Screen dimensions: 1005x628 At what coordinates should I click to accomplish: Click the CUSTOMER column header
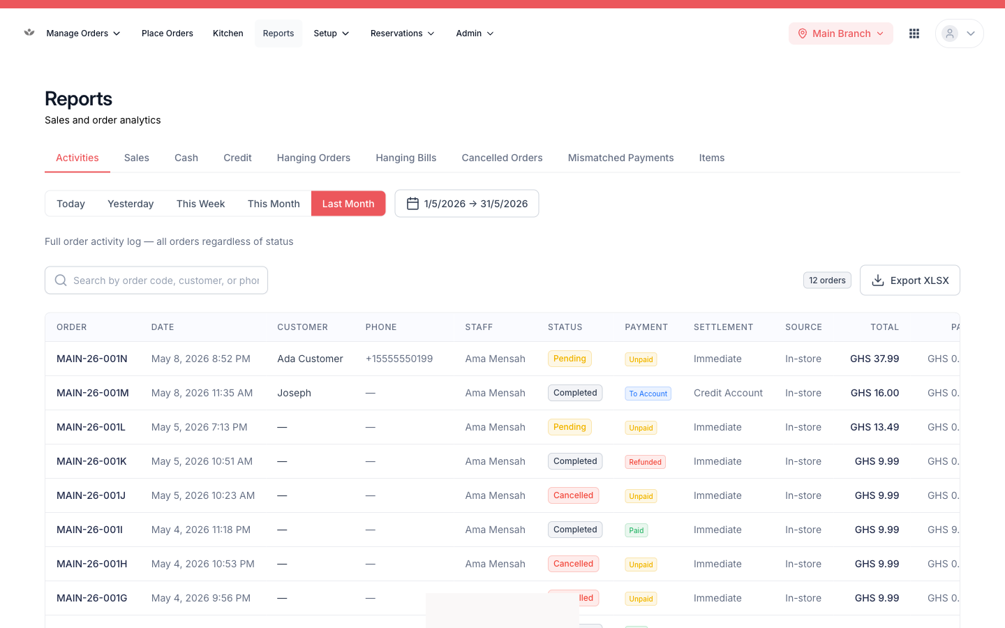click(x=302, y=327)
